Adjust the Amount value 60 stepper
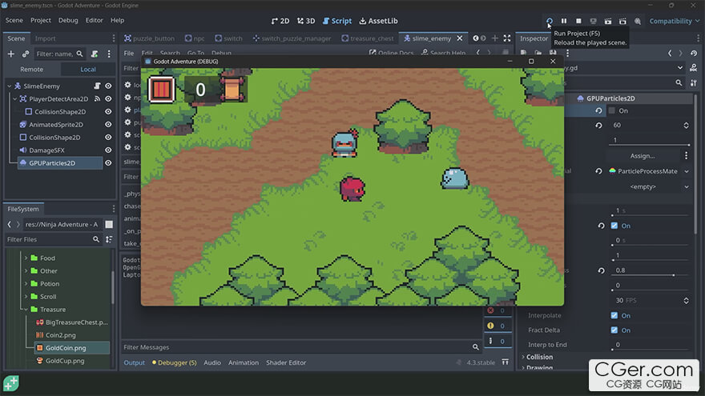This screenshot has width=705, height=396. tap(686, 126)
